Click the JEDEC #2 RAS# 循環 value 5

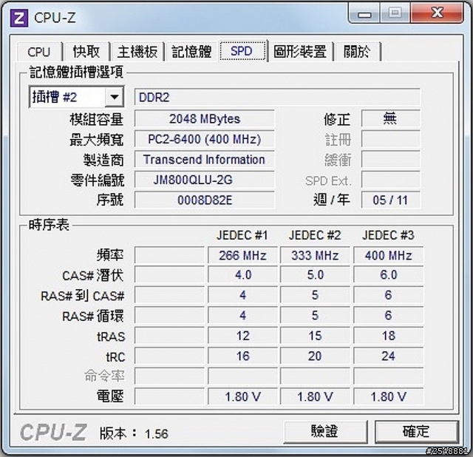[316, 316]
